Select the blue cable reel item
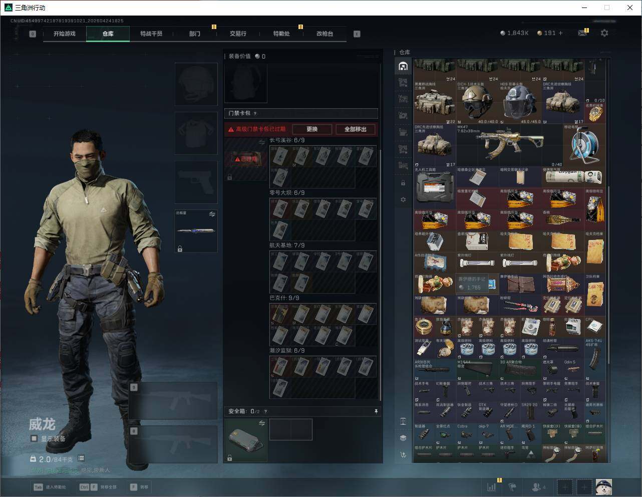Image resolution: width=642 pixels, height=497 pixels. point(584,145)
